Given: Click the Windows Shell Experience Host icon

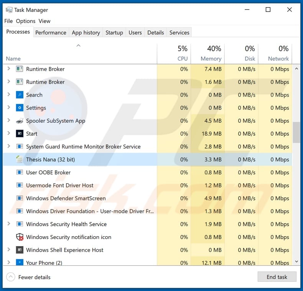Looking at the screenshot, I should pyautogui.click(x=20, y=250).
